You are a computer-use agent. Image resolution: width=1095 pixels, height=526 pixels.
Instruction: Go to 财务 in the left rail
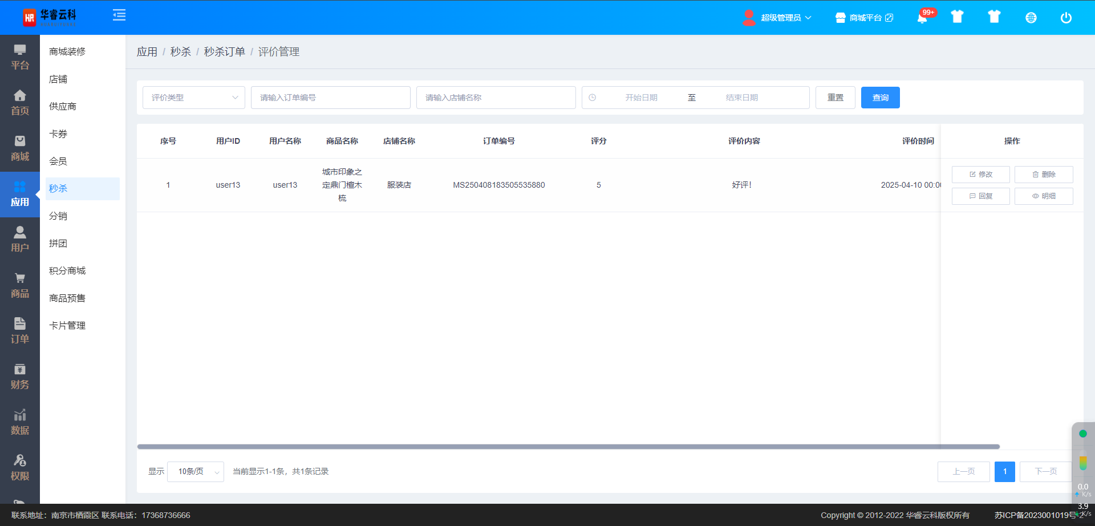pos(20,377)
